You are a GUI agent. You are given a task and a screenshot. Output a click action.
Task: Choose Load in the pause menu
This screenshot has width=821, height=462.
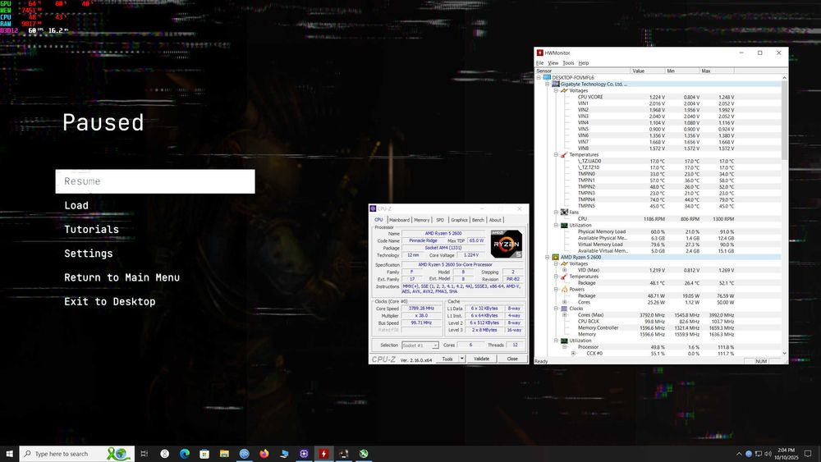tap(76, 205)
